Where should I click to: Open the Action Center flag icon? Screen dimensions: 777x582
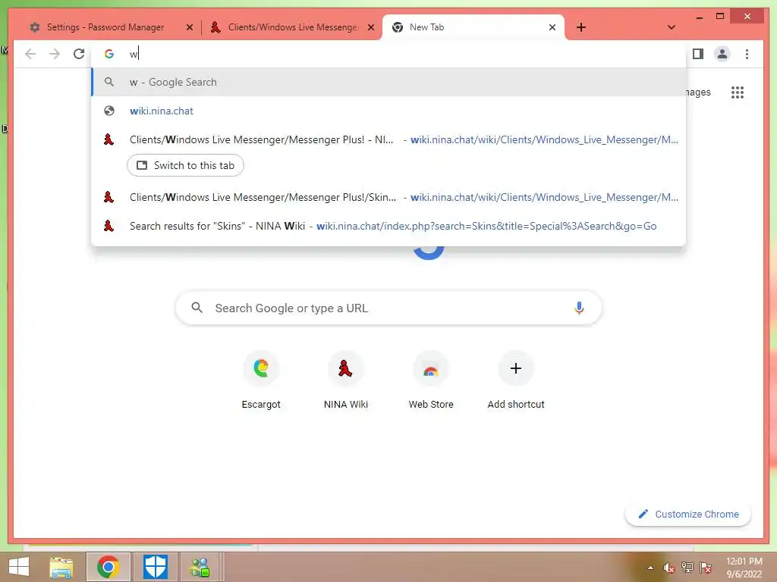pos(706,568)
